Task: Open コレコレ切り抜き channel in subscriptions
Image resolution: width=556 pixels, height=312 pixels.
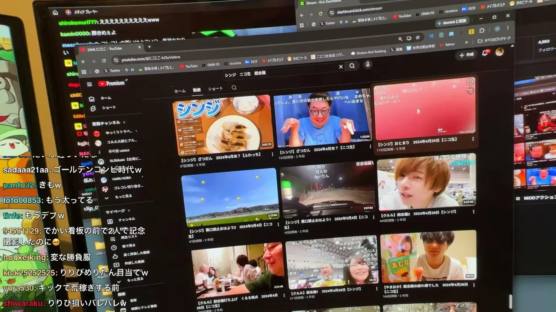Action: point(122,188)
